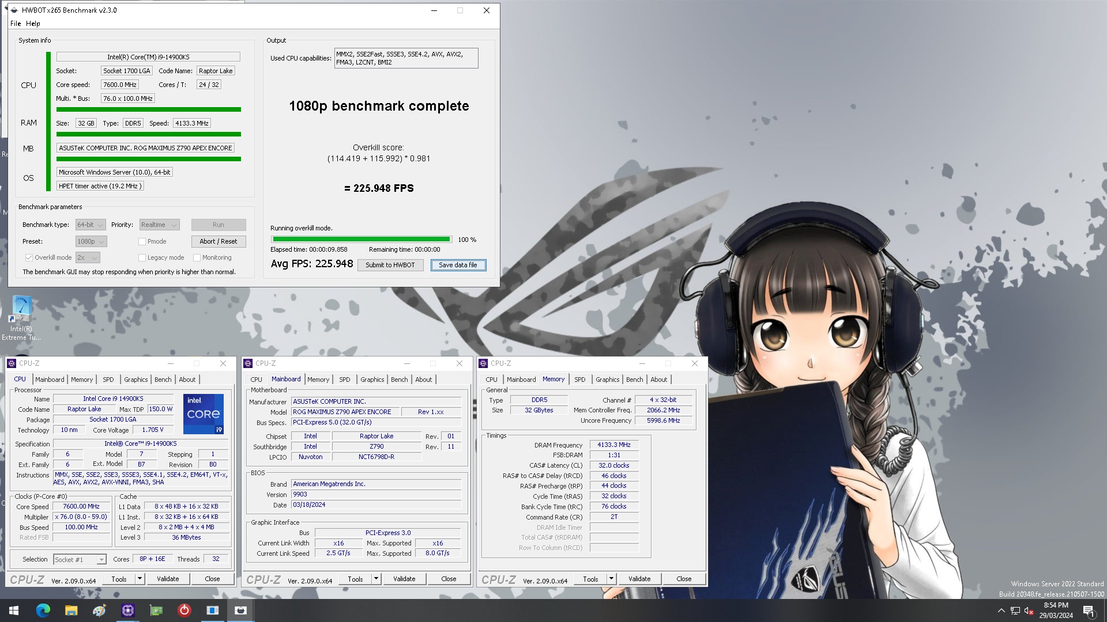Click the Intel Core i9 logo in CPU-Z
This screenshot has height=622, width=1107.
[204, 414]
